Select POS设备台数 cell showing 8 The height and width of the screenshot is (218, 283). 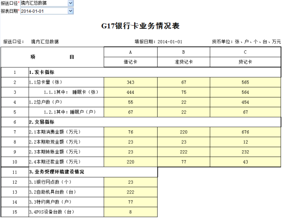tap(130, 212)
